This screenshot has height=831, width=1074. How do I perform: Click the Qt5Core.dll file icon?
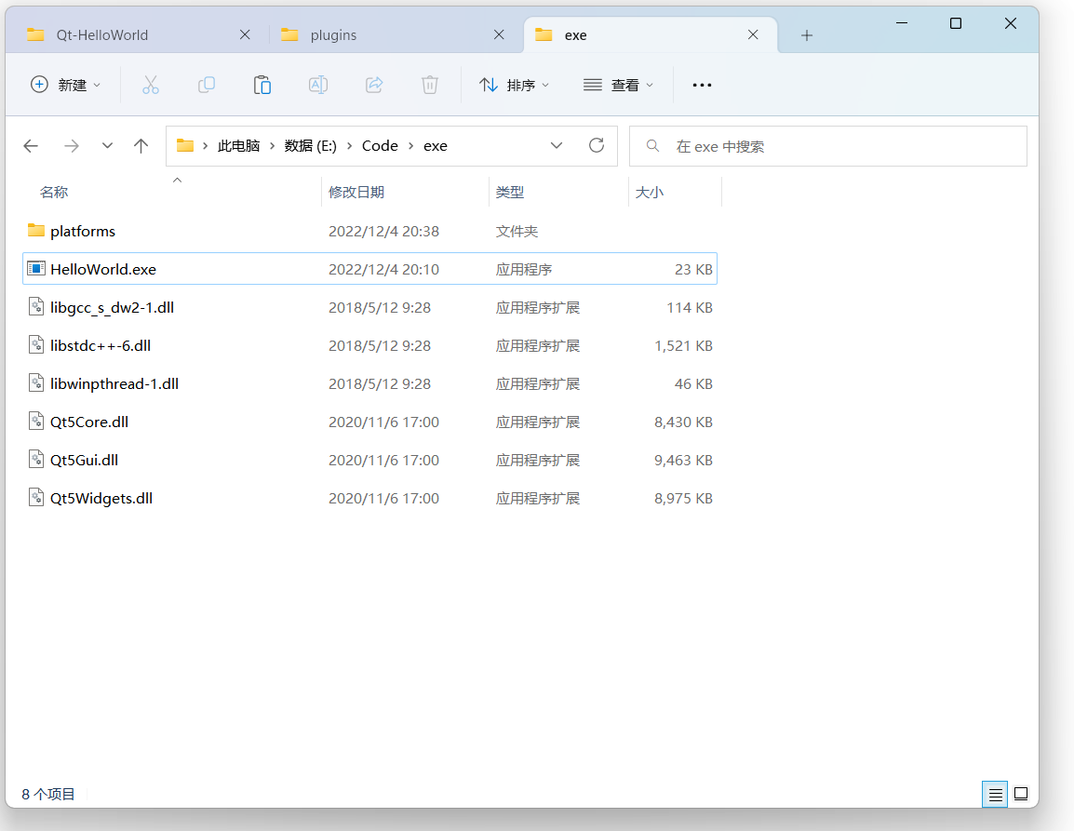pos(36,421)
